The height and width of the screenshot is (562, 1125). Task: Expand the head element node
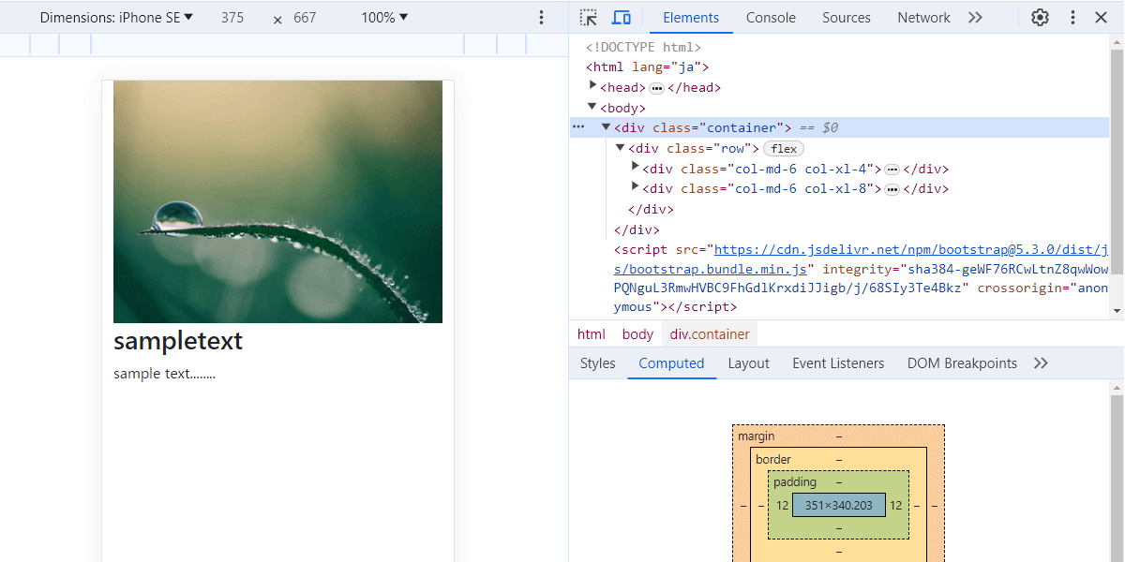coord(592,86)
